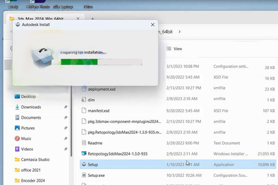Expand the breadcrumb chevron after folder path

(179, 31)
